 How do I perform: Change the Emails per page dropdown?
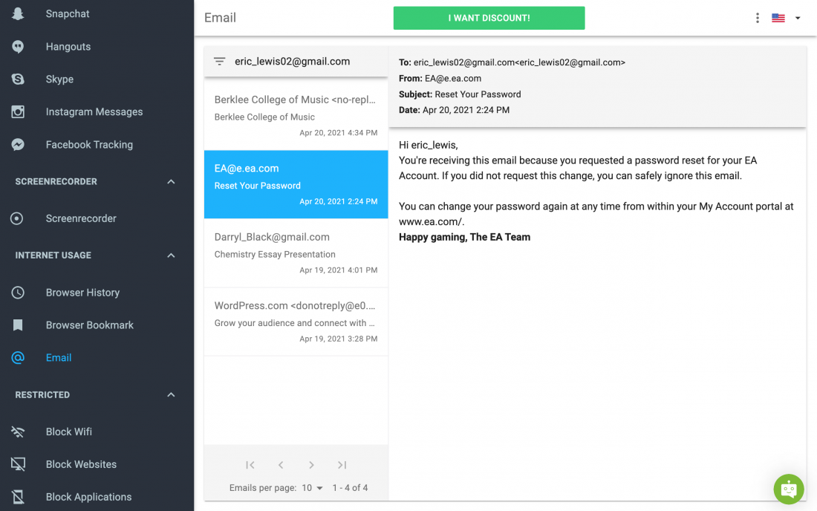point(312,488)
